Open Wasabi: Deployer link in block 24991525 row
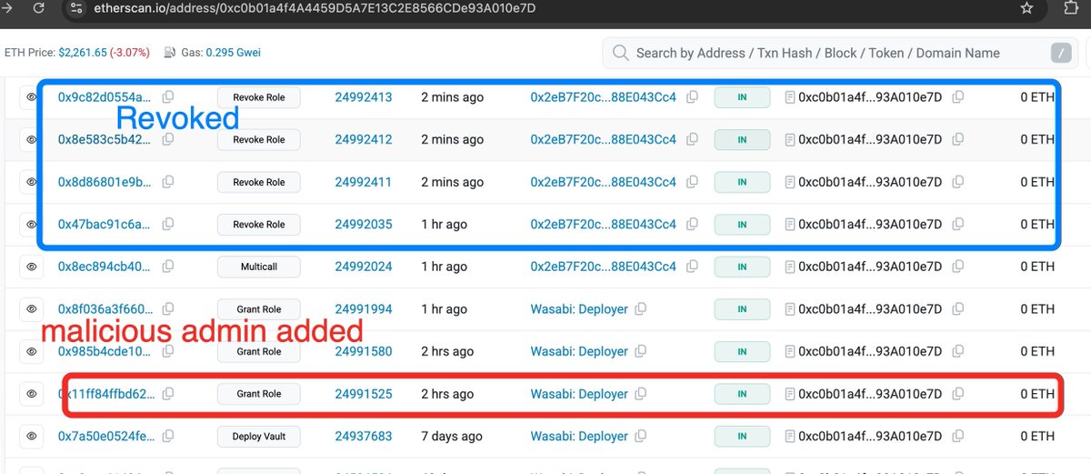 point(579,394)
